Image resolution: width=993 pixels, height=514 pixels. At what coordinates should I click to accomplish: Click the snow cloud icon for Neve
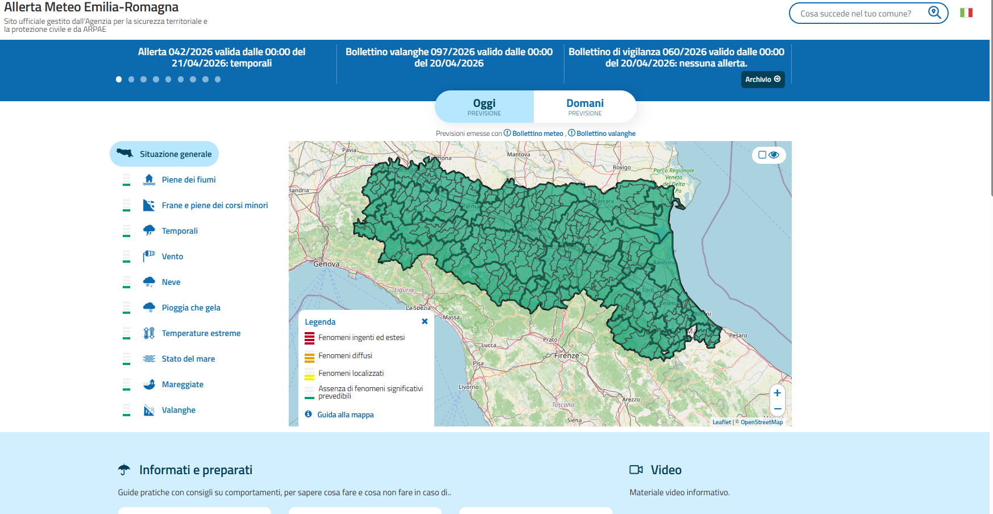(x=149, y=281)
